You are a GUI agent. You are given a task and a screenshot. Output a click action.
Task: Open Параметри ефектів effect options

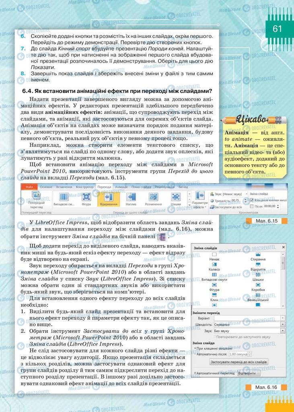(200, 200)
